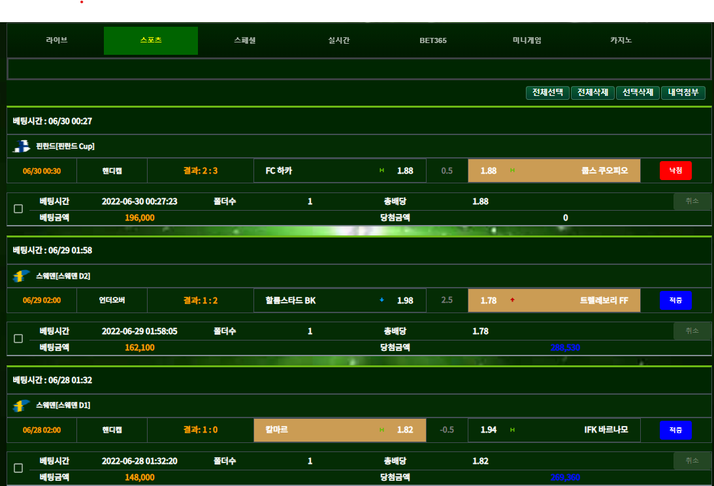Click the blue 적중 badge for 06/28 bet
Screen dimensions: 714x486
click(675, 430)
